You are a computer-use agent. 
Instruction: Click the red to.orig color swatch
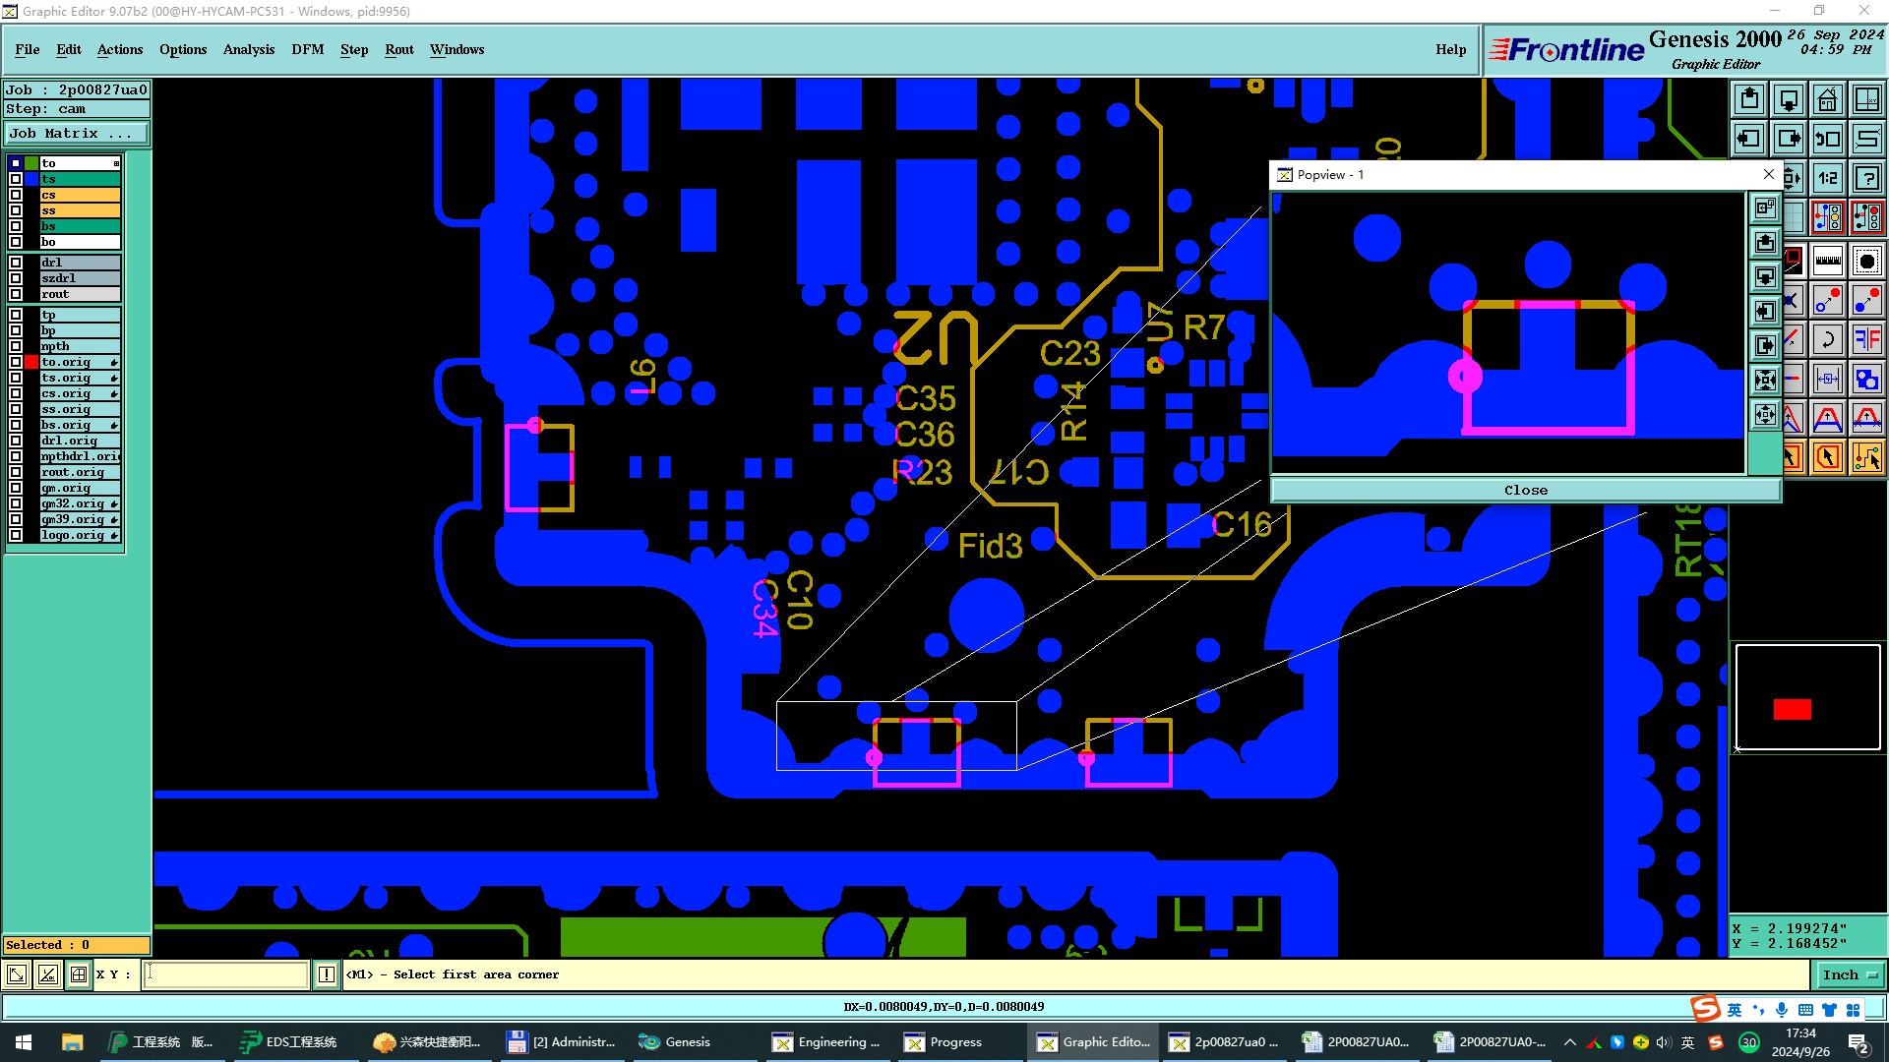click(x=31, y=362)
